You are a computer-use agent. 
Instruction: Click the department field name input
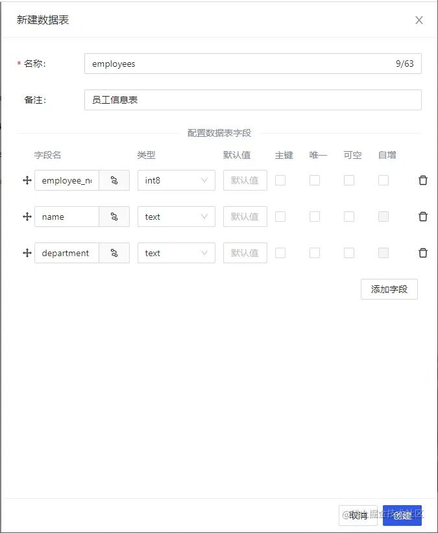click(67, 254)
